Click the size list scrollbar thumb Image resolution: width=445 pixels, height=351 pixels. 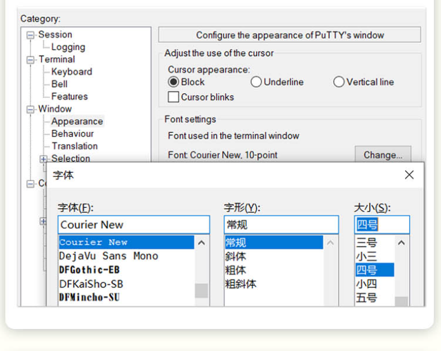click(x=402, y=301)
